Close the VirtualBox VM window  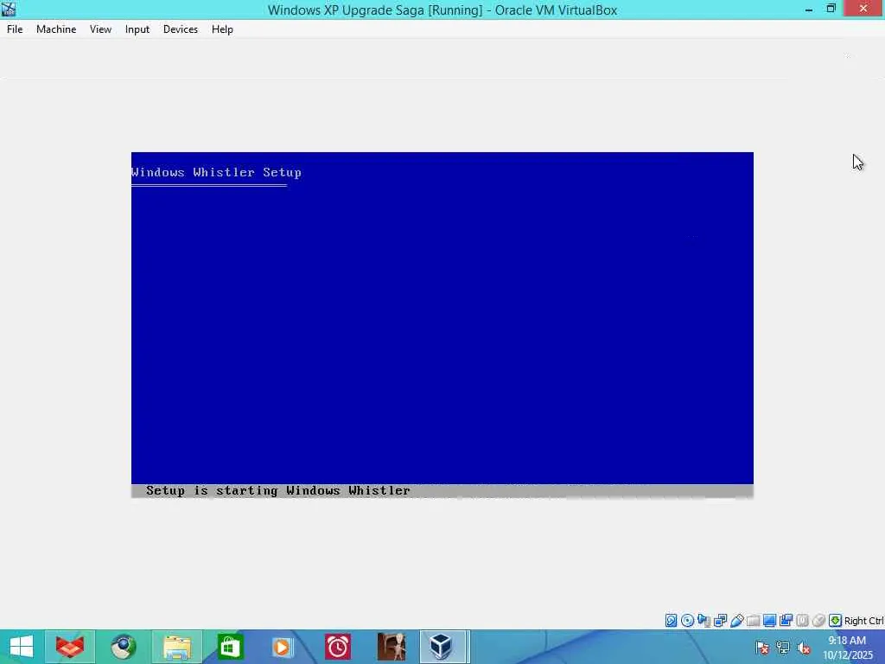pyautogui.click(x=863, y=9)
